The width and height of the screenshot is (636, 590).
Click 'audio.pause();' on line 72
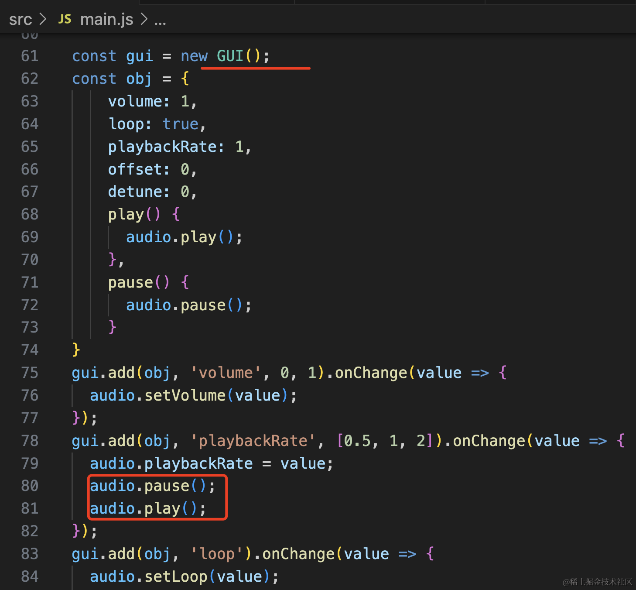click(x=189, y=305)
